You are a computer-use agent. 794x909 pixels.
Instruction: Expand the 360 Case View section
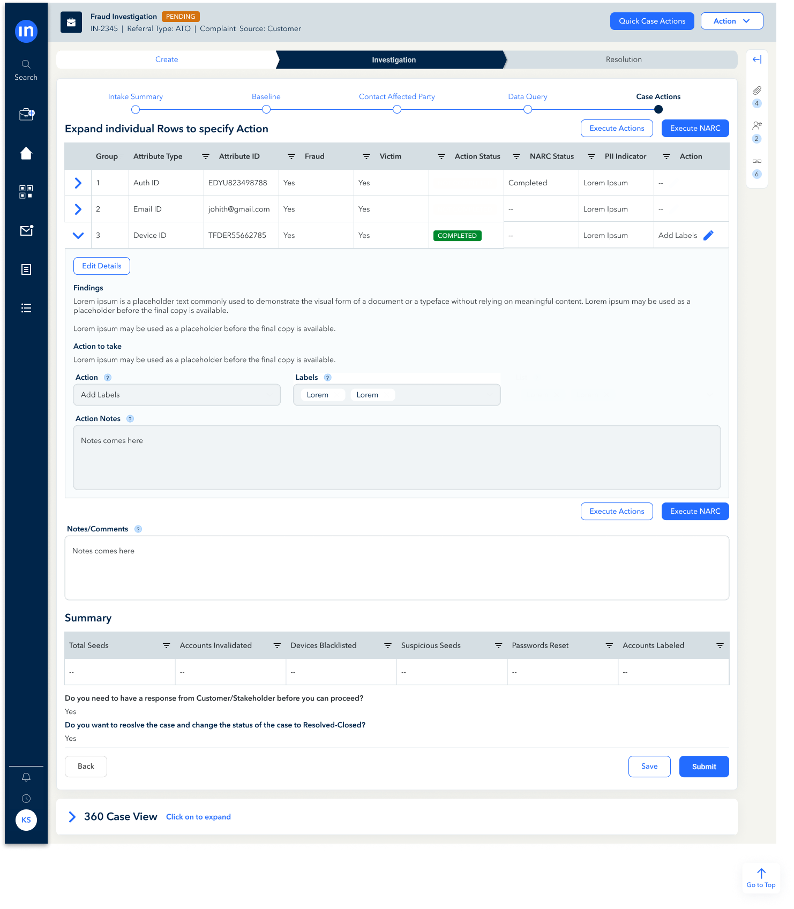(72, 817)
